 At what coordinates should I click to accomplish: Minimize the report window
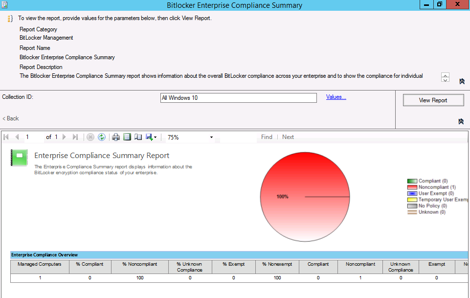click(426, 4)
